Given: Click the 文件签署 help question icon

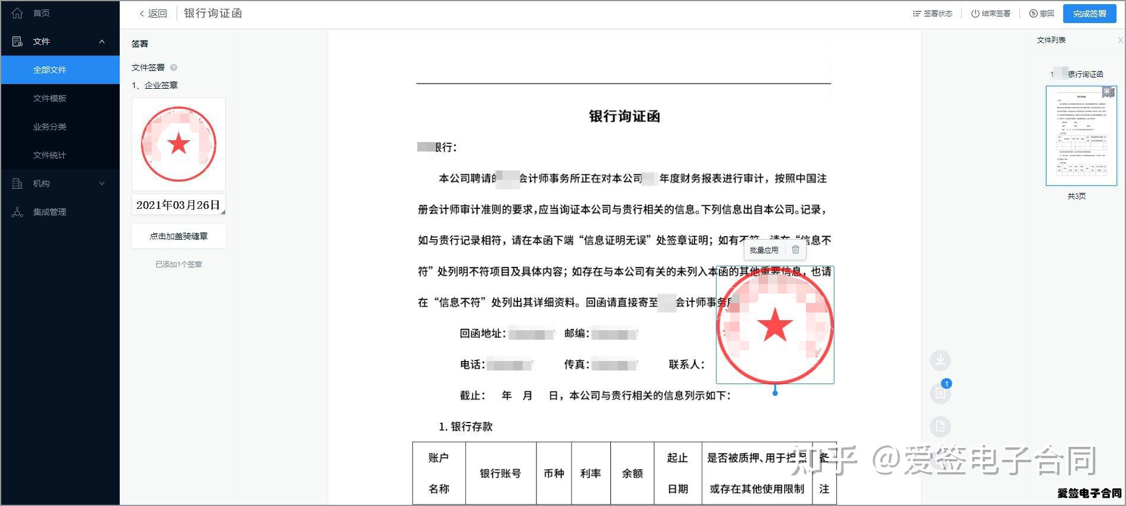Looking at the screenshot, I should (174, 67).
